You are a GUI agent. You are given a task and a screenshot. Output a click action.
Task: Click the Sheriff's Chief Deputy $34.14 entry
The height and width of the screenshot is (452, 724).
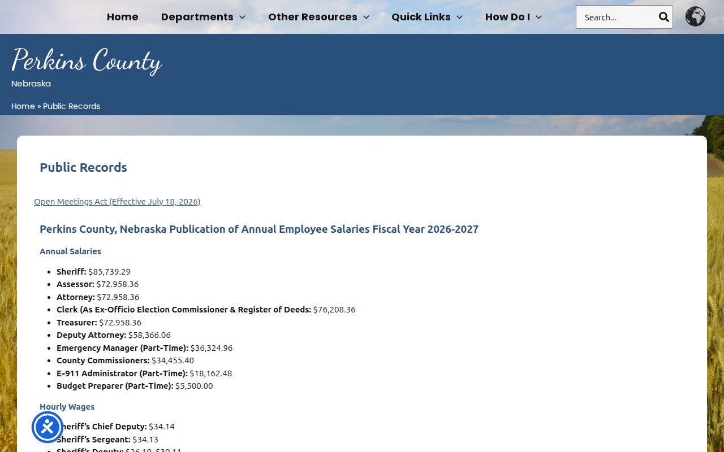(116, 427)
